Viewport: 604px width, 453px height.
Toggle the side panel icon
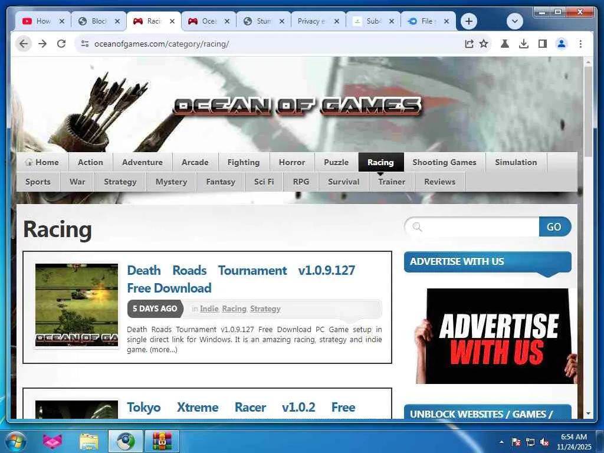pyautogui.click(x=543, y=44)
